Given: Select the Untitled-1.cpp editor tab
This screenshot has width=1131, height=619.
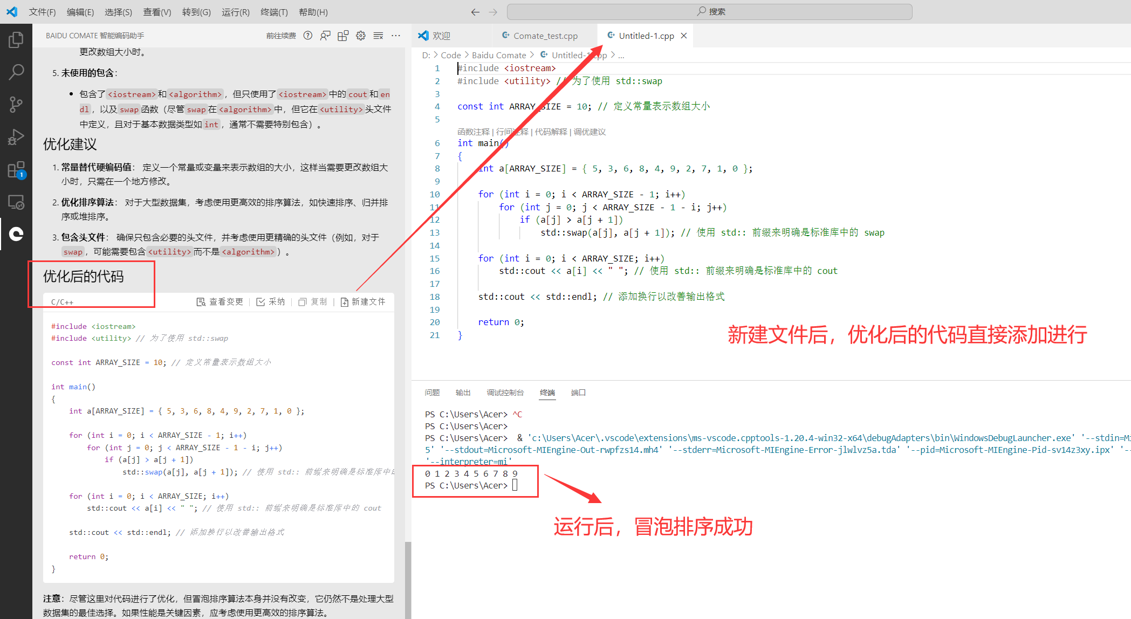Looking at the screenshot, I should click(644, 36).
